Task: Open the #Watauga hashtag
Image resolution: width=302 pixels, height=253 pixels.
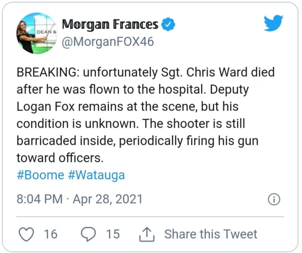Action: (96, 176)
